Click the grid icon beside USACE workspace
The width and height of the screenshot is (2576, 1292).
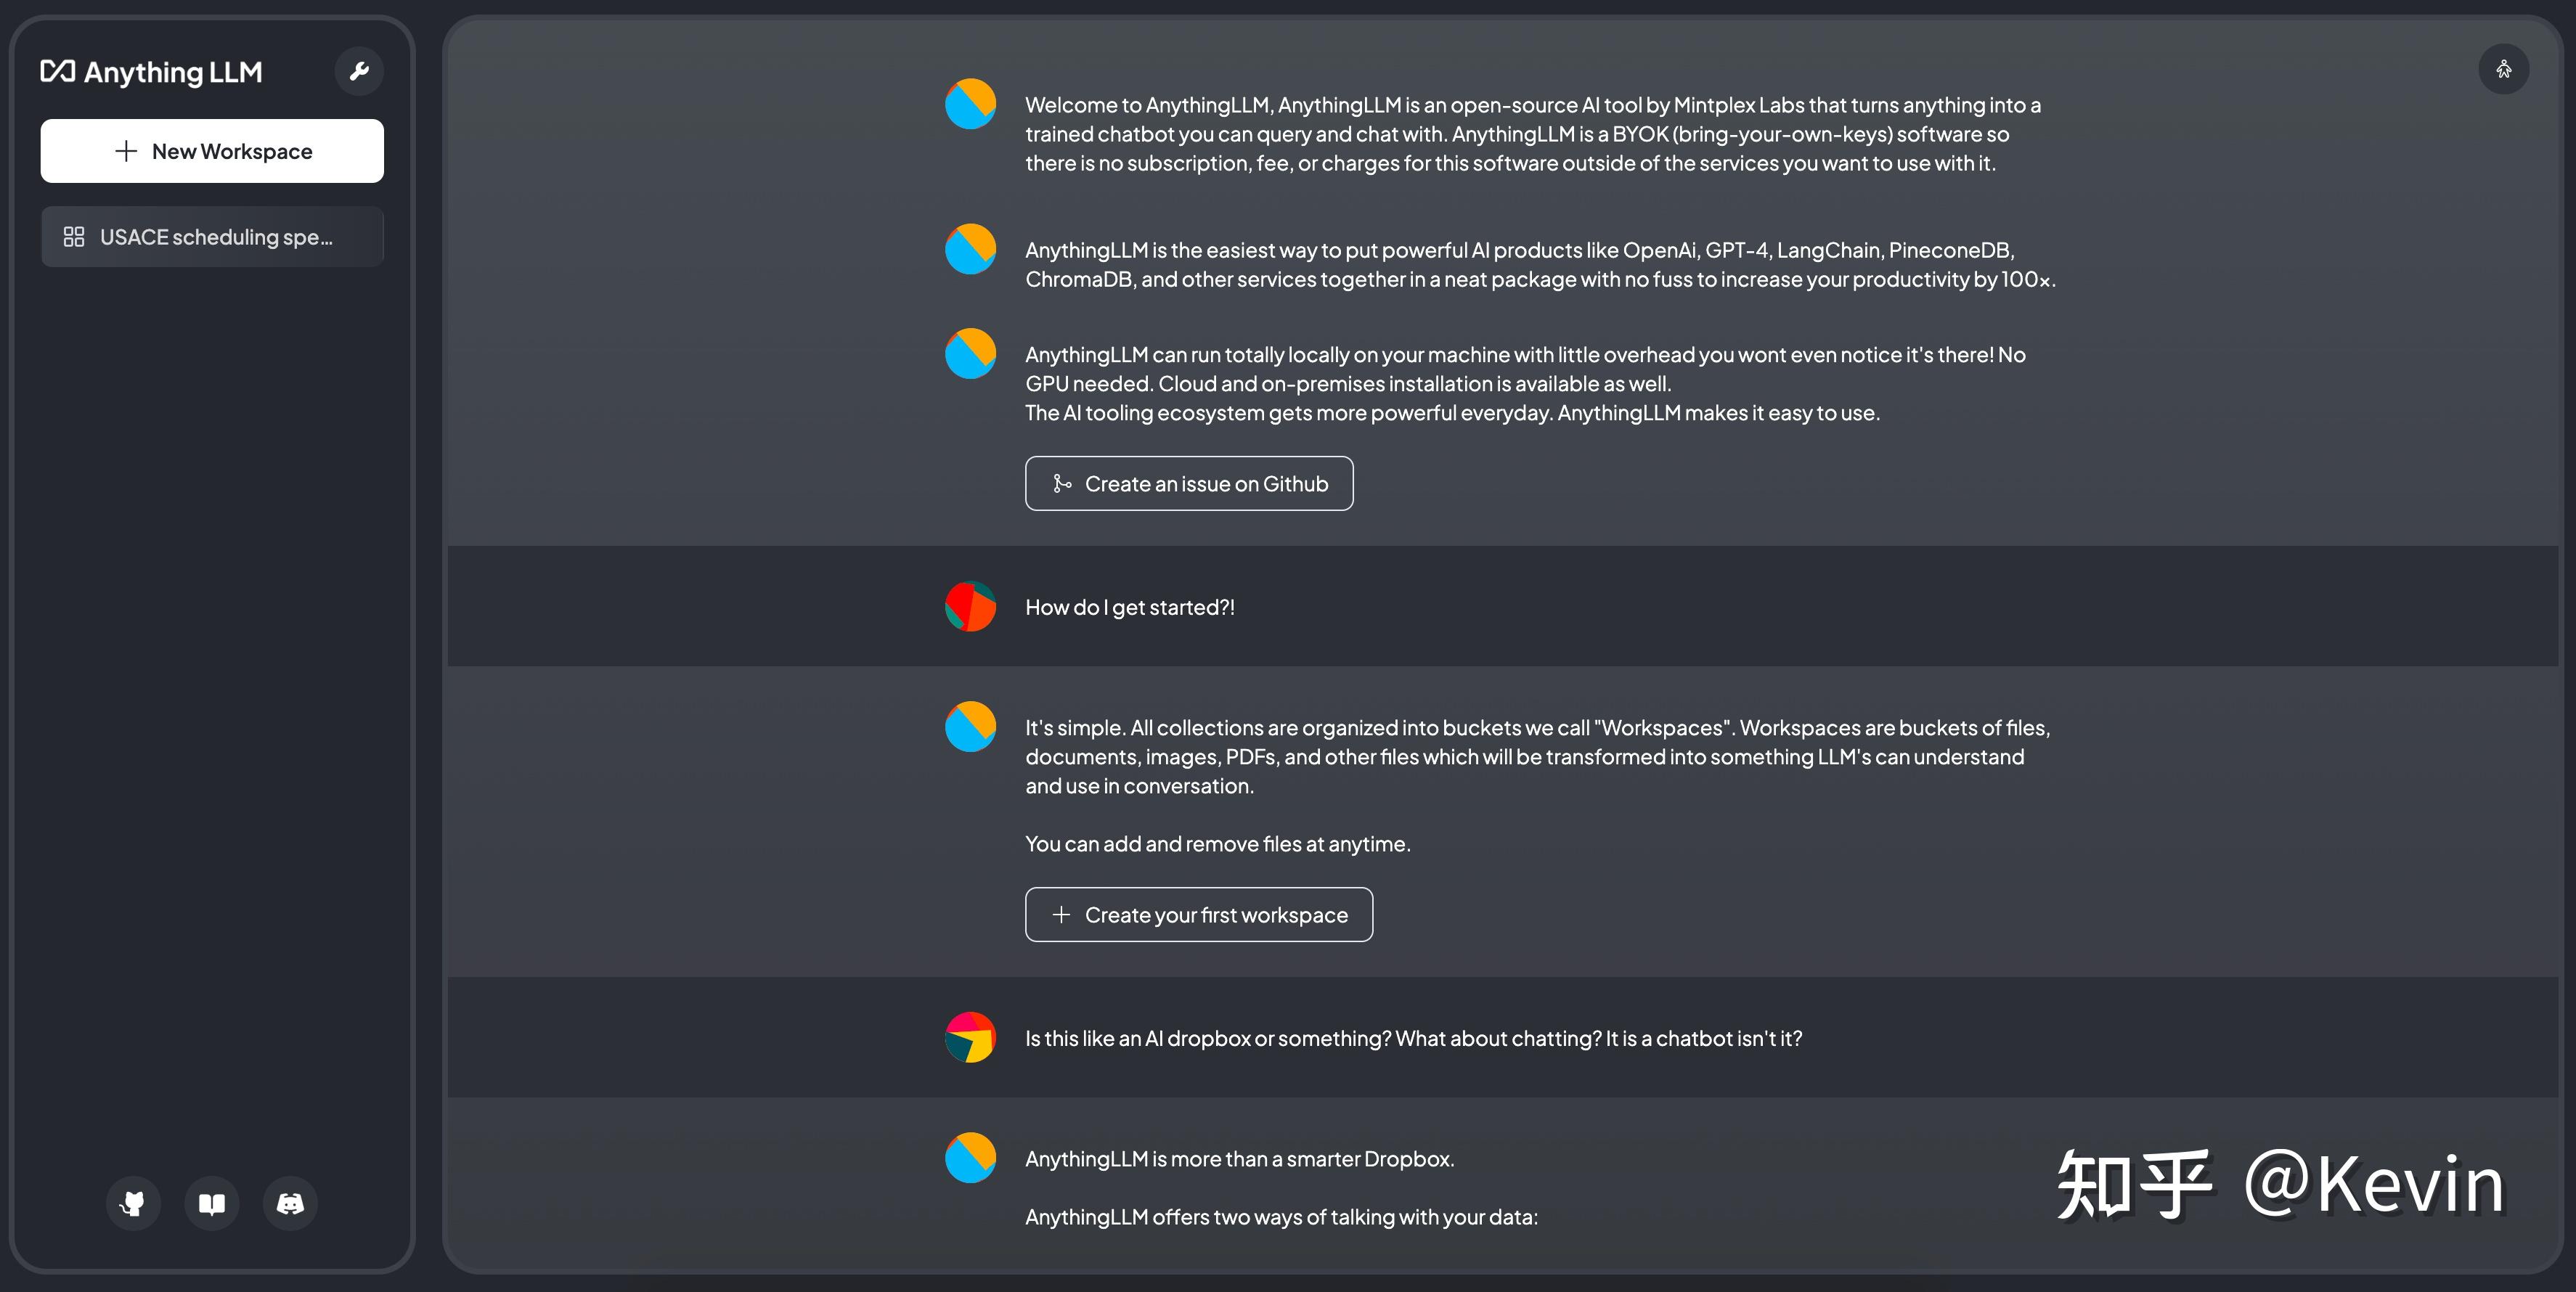click(74, 237)
